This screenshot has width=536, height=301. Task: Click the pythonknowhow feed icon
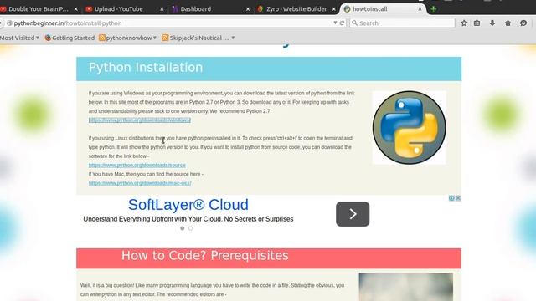pyautogui.click(x=102, y=38)
